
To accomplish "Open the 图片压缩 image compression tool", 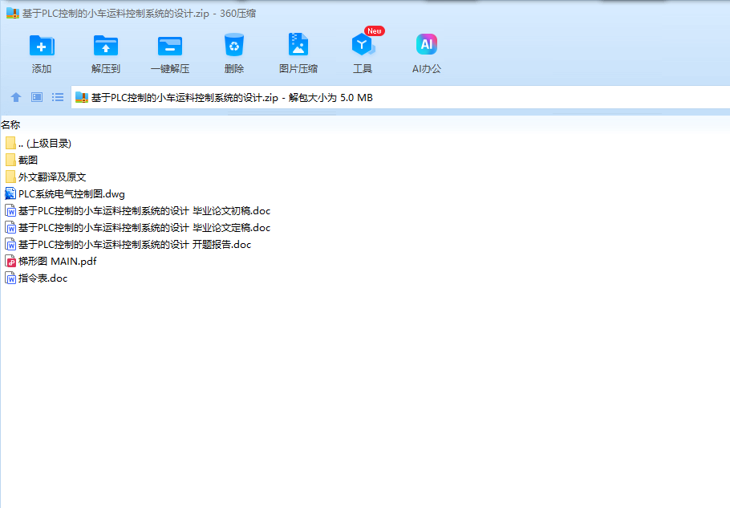I will [298, 45].
